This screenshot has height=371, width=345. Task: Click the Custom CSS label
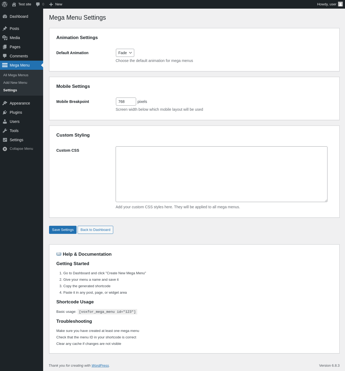(x=68, y=150)
